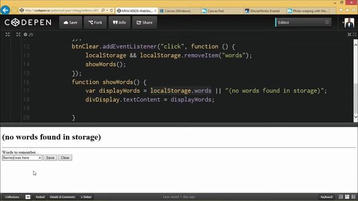Click btnClear.addEventListener on line 12
Image resolution: width=358 pixels, height=201 pixels.
(114, 46)
